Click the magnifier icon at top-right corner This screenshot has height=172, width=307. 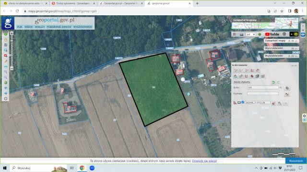tap(303, 19)
